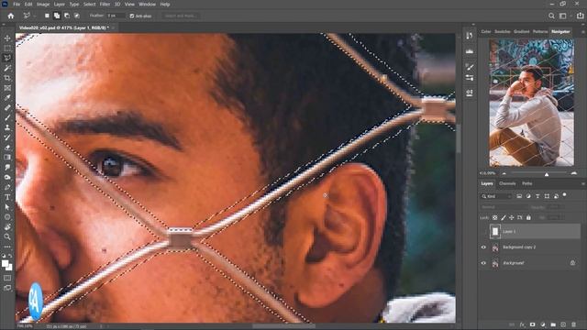Select the Eraser tool

(7, 148)
